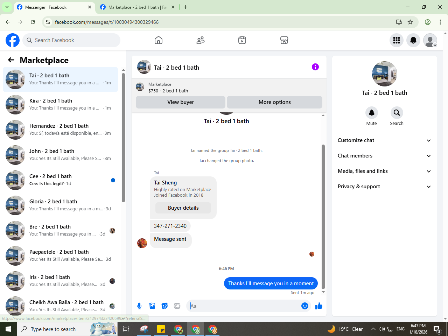This screenshot has width=448, height=336.
Task: Close the Marketplace browser tab
Action: pyautogui.click(x=173, y=7)
